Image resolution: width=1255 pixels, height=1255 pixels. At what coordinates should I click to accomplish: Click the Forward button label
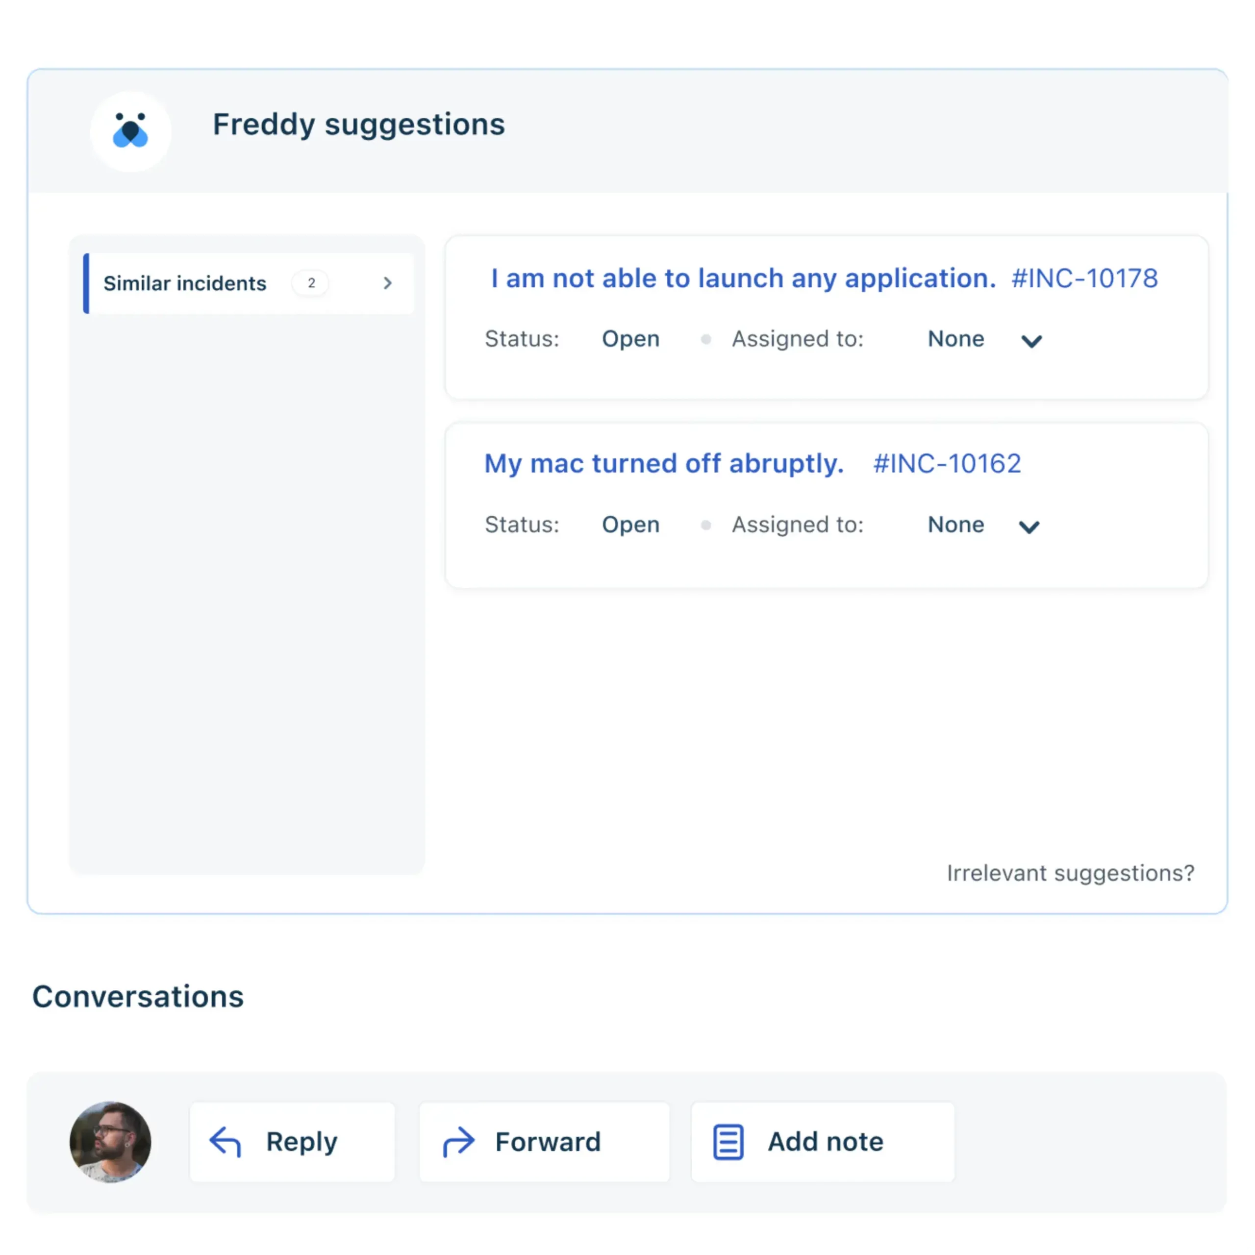click(548, 1142)
